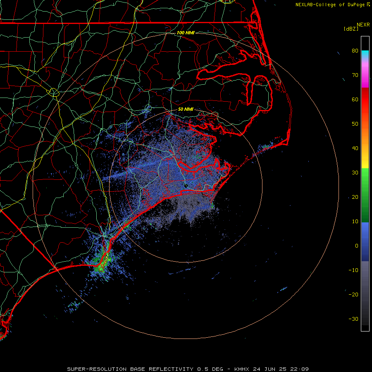372x372 pixels.
Task: Click the red 60 dBZ band of the color bar
Action: click(365, 100)
